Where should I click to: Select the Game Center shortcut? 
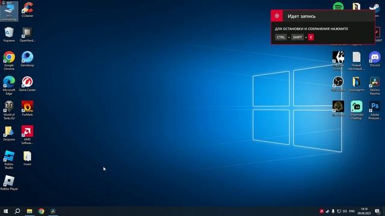pos(27,84)
